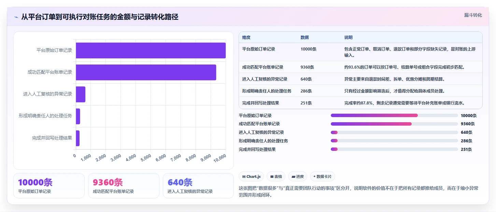The image size is (496, 212).
Task: Click the progress bar for 成功匹配平台账单记录
Action: [394, 124]
